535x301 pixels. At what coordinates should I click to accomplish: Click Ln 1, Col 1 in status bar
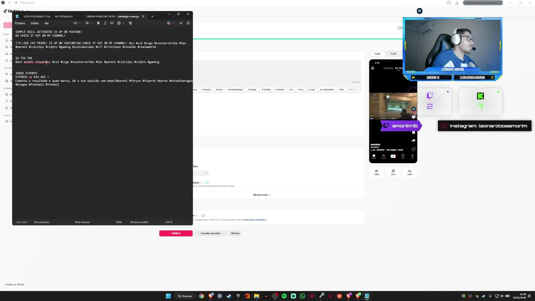tap(22, 222)
